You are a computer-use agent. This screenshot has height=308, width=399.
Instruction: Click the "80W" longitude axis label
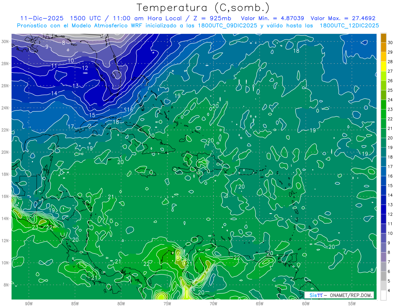121,304
